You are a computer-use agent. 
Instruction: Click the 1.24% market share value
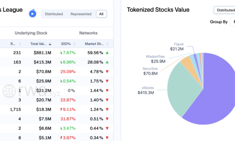tap(97, 109)
